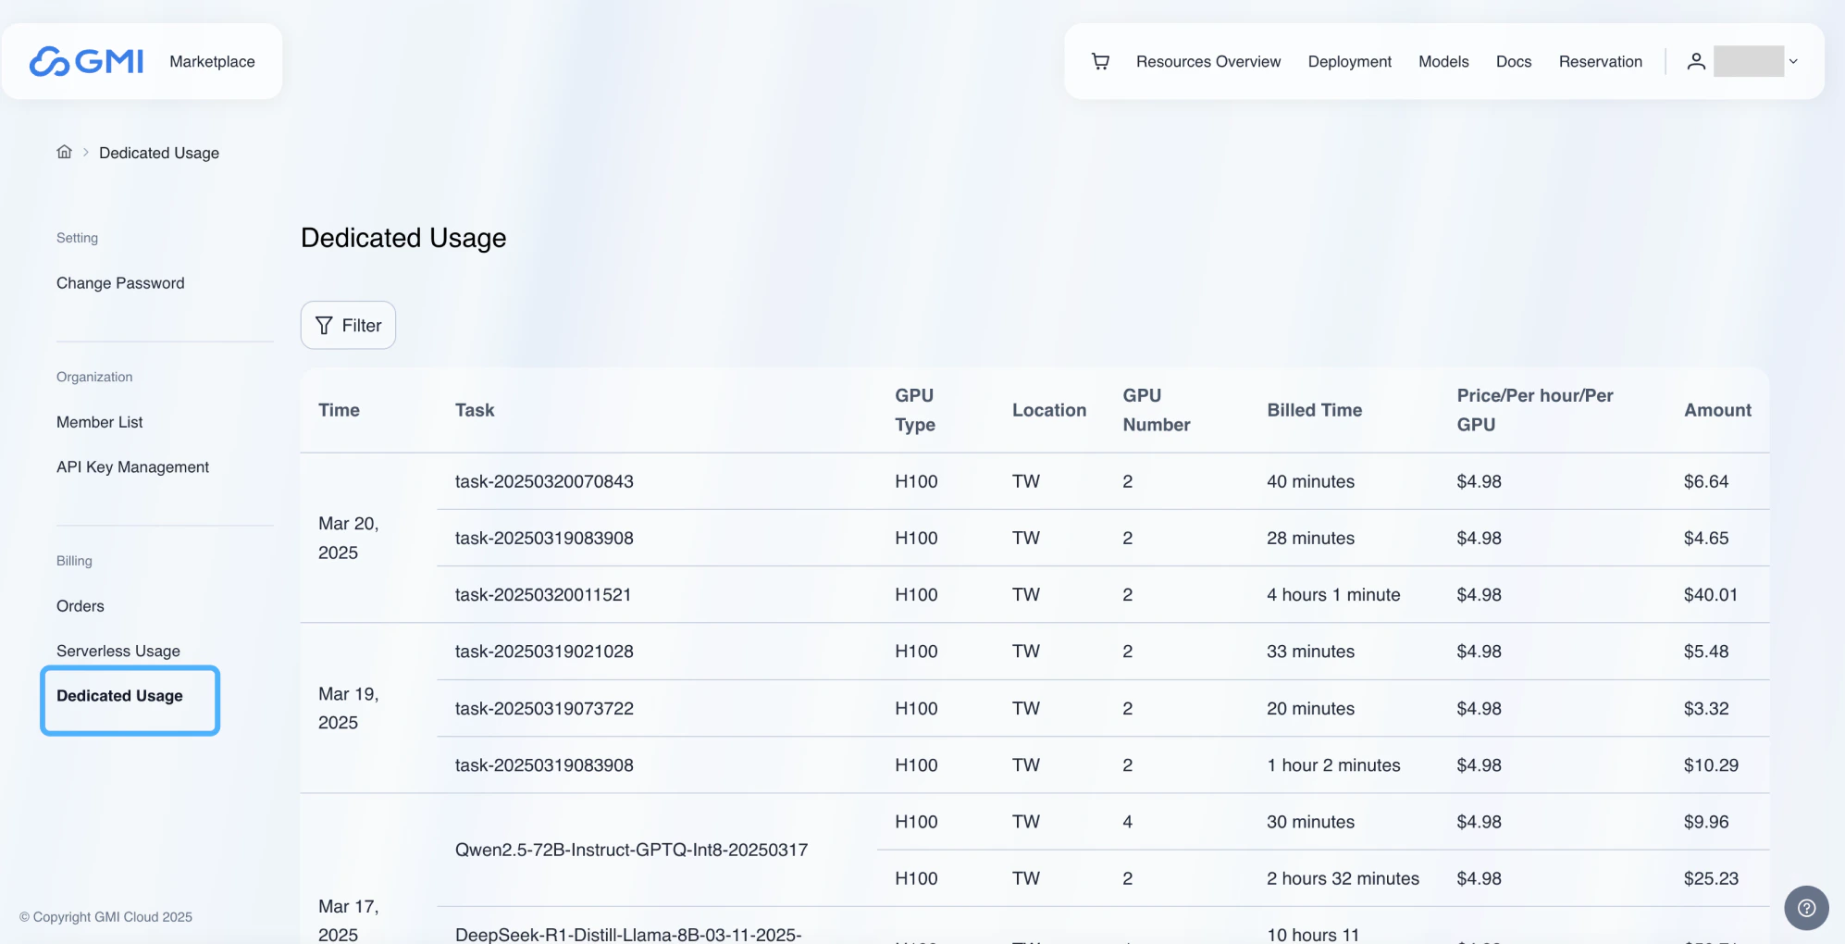Click the $10.29 amount
The width and height of the screenshot is (1845, 944).
(1710, 765)
